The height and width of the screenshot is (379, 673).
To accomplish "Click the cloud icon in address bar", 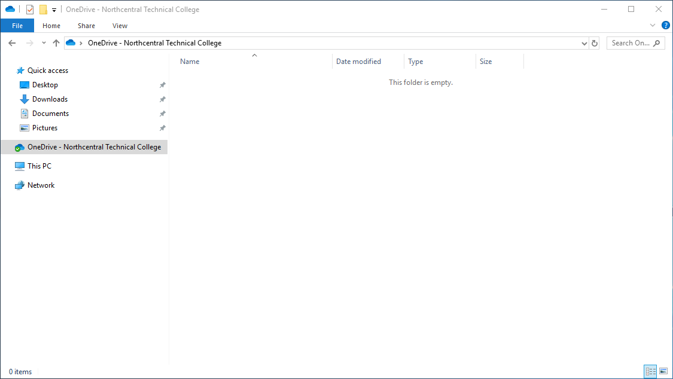I will pos(71,42).
